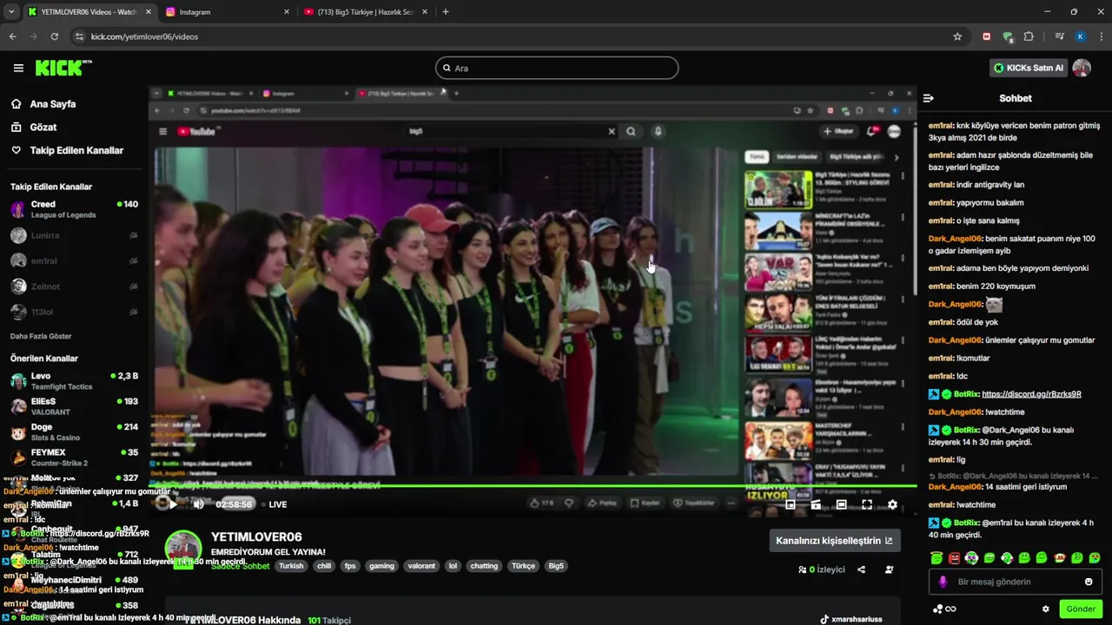Click KICKs Satın Al button
The image size is (1112, 625).
[x=1029, y=68]
